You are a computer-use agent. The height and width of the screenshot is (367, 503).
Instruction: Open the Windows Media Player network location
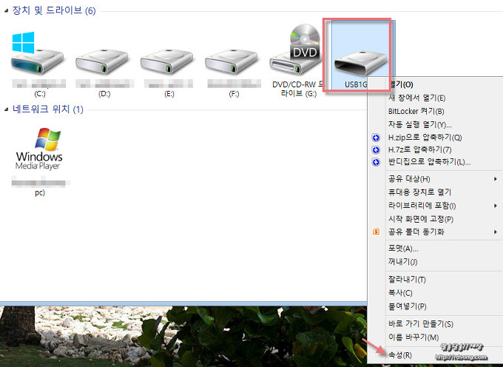(x=39, y=152)
